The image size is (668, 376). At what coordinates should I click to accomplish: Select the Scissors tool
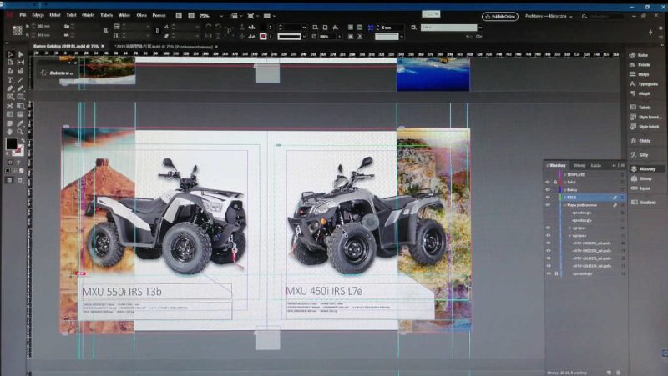point(10,106)
